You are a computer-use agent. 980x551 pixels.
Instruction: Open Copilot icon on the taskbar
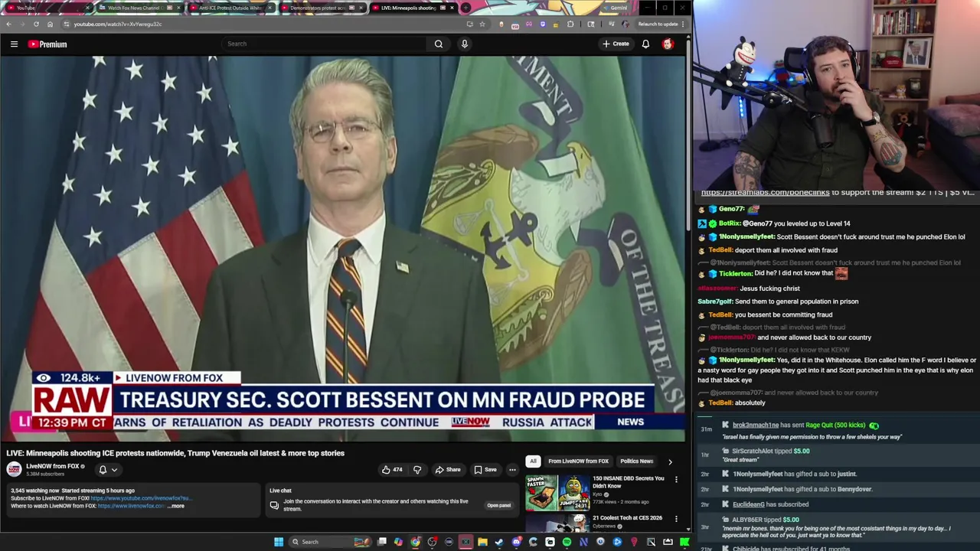click(398, 542)
